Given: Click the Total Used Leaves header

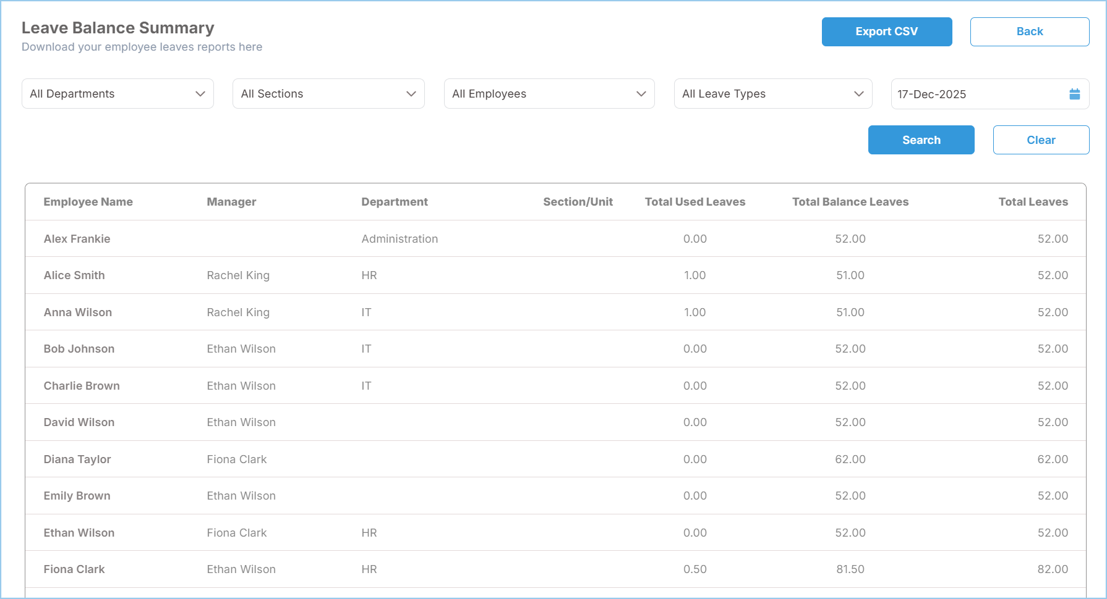Looking at the screenshot, I should click(695, 202).
